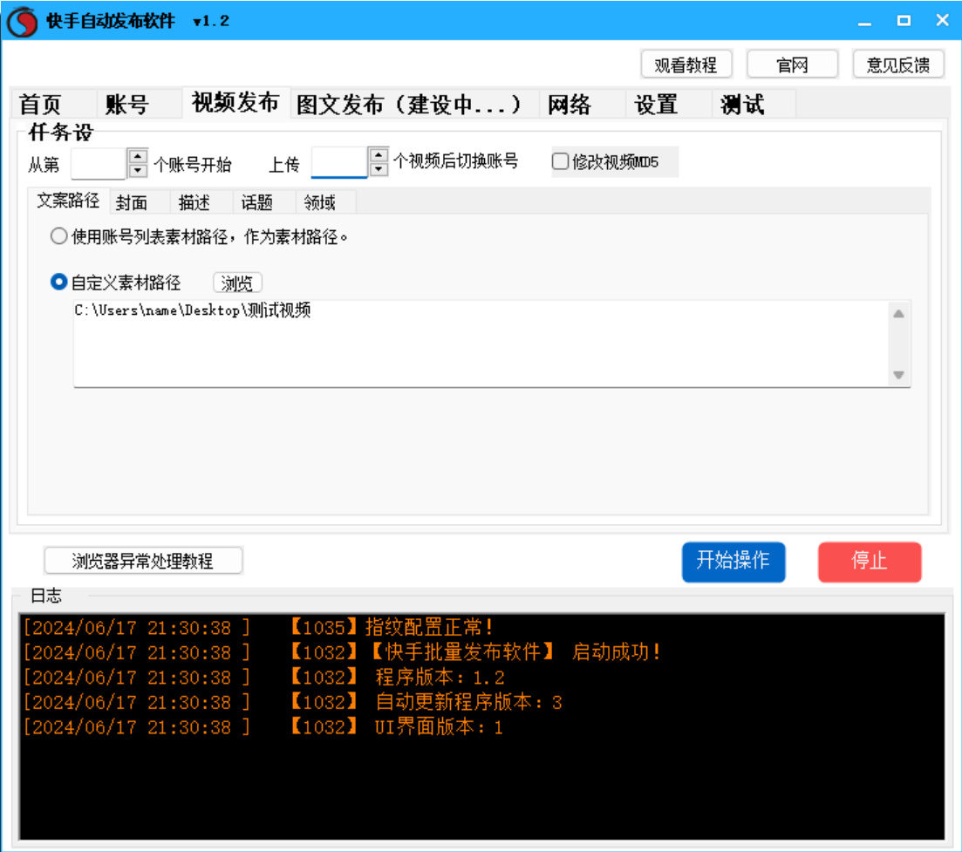Viewport: 962px width, 852px height.
Task: Select the 文案路径 sub-tab
Action: pos(68,201)
